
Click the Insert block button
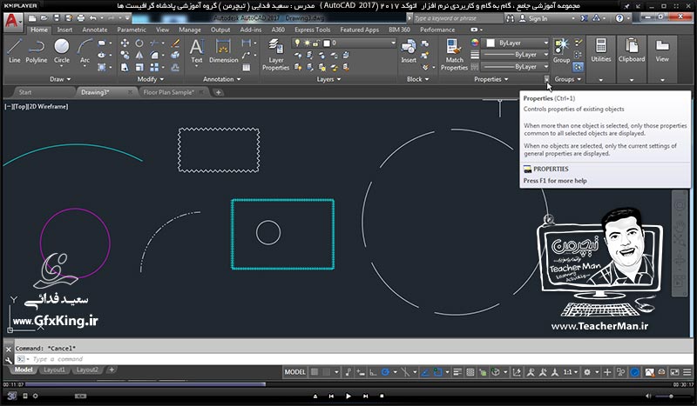pyautogui.click(x=408, y=51)
